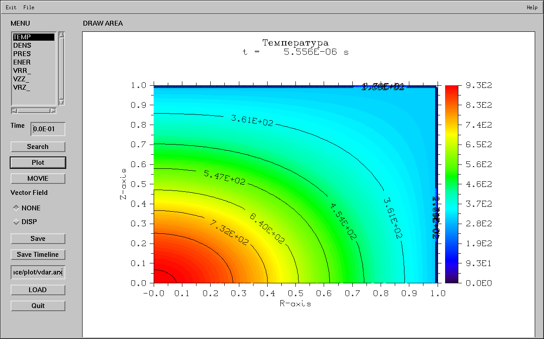Click the Exit menu item

[x=10, y=7]
